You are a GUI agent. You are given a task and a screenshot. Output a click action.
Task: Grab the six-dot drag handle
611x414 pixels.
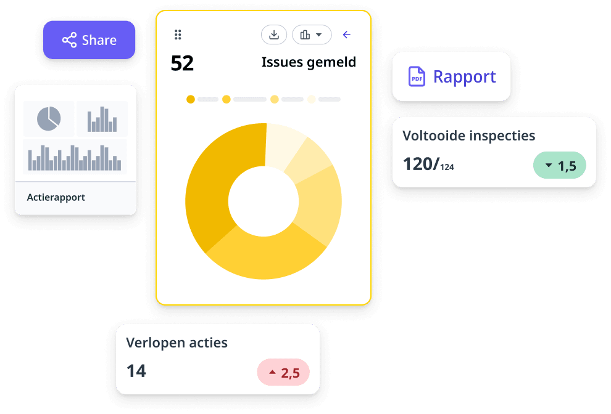coord(178,35)
